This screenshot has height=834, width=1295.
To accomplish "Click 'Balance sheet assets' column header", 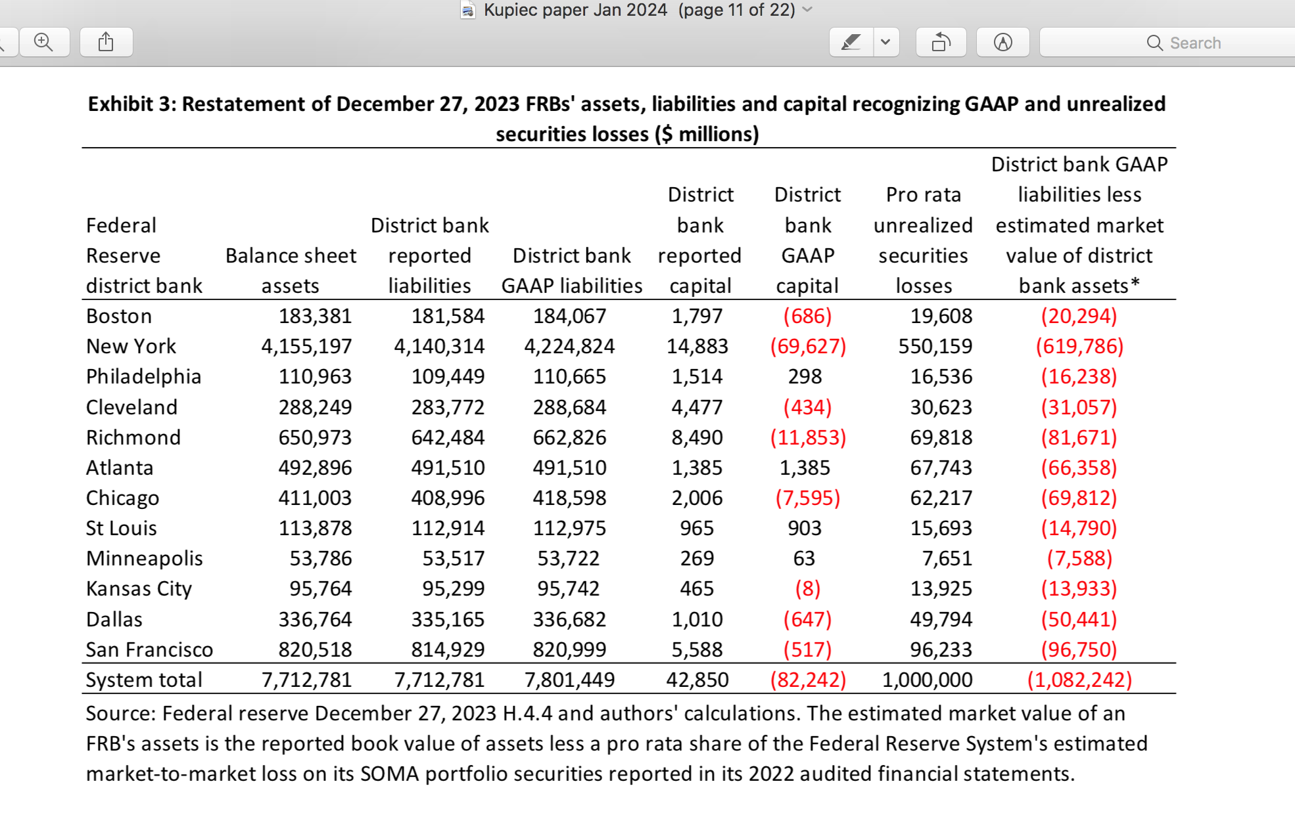I will 291,271.
